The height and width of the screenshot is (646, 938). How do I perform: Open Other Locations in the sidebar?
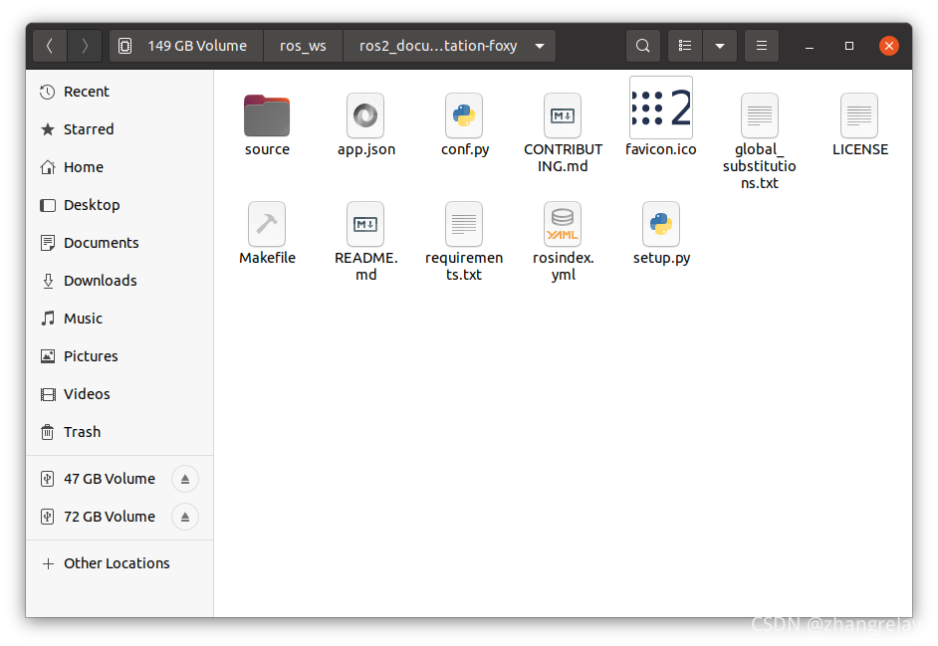pos(119,563)
